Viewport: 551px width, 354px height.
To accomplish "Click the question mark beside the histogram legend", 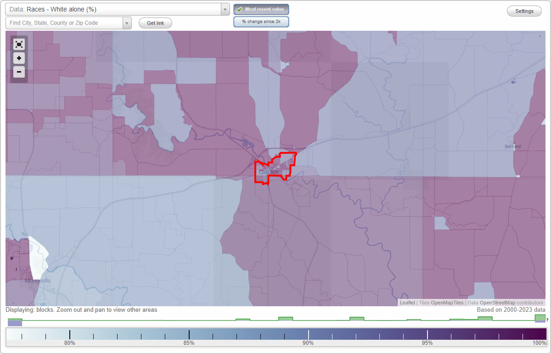I will coord(548,320).
